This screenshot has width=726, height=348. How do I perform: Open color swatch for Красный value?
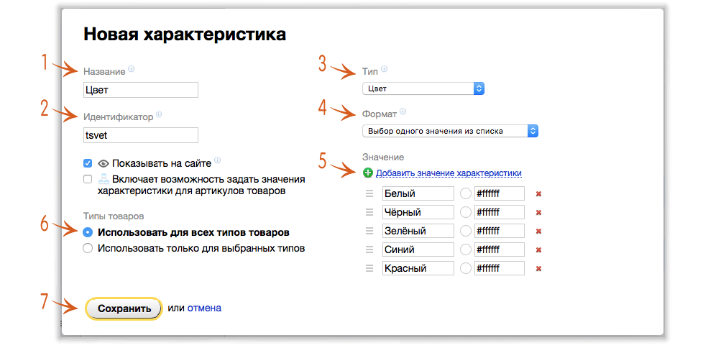[466, 268]
